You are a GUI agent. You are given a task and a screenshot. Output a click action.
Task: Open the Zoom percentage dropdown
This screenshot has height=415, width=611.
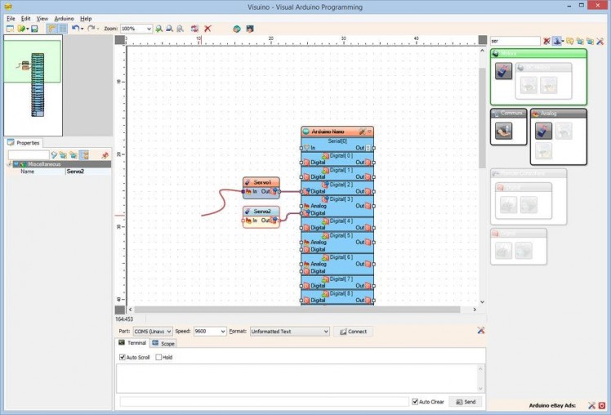(148, 29)
